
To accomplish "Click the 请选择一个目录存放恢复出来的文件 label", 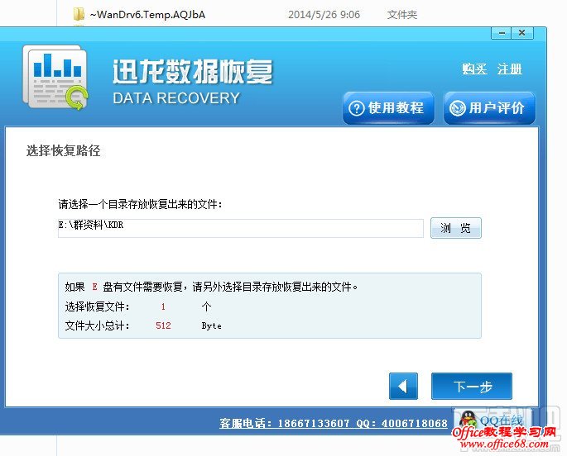I will (x=140, y=205).
